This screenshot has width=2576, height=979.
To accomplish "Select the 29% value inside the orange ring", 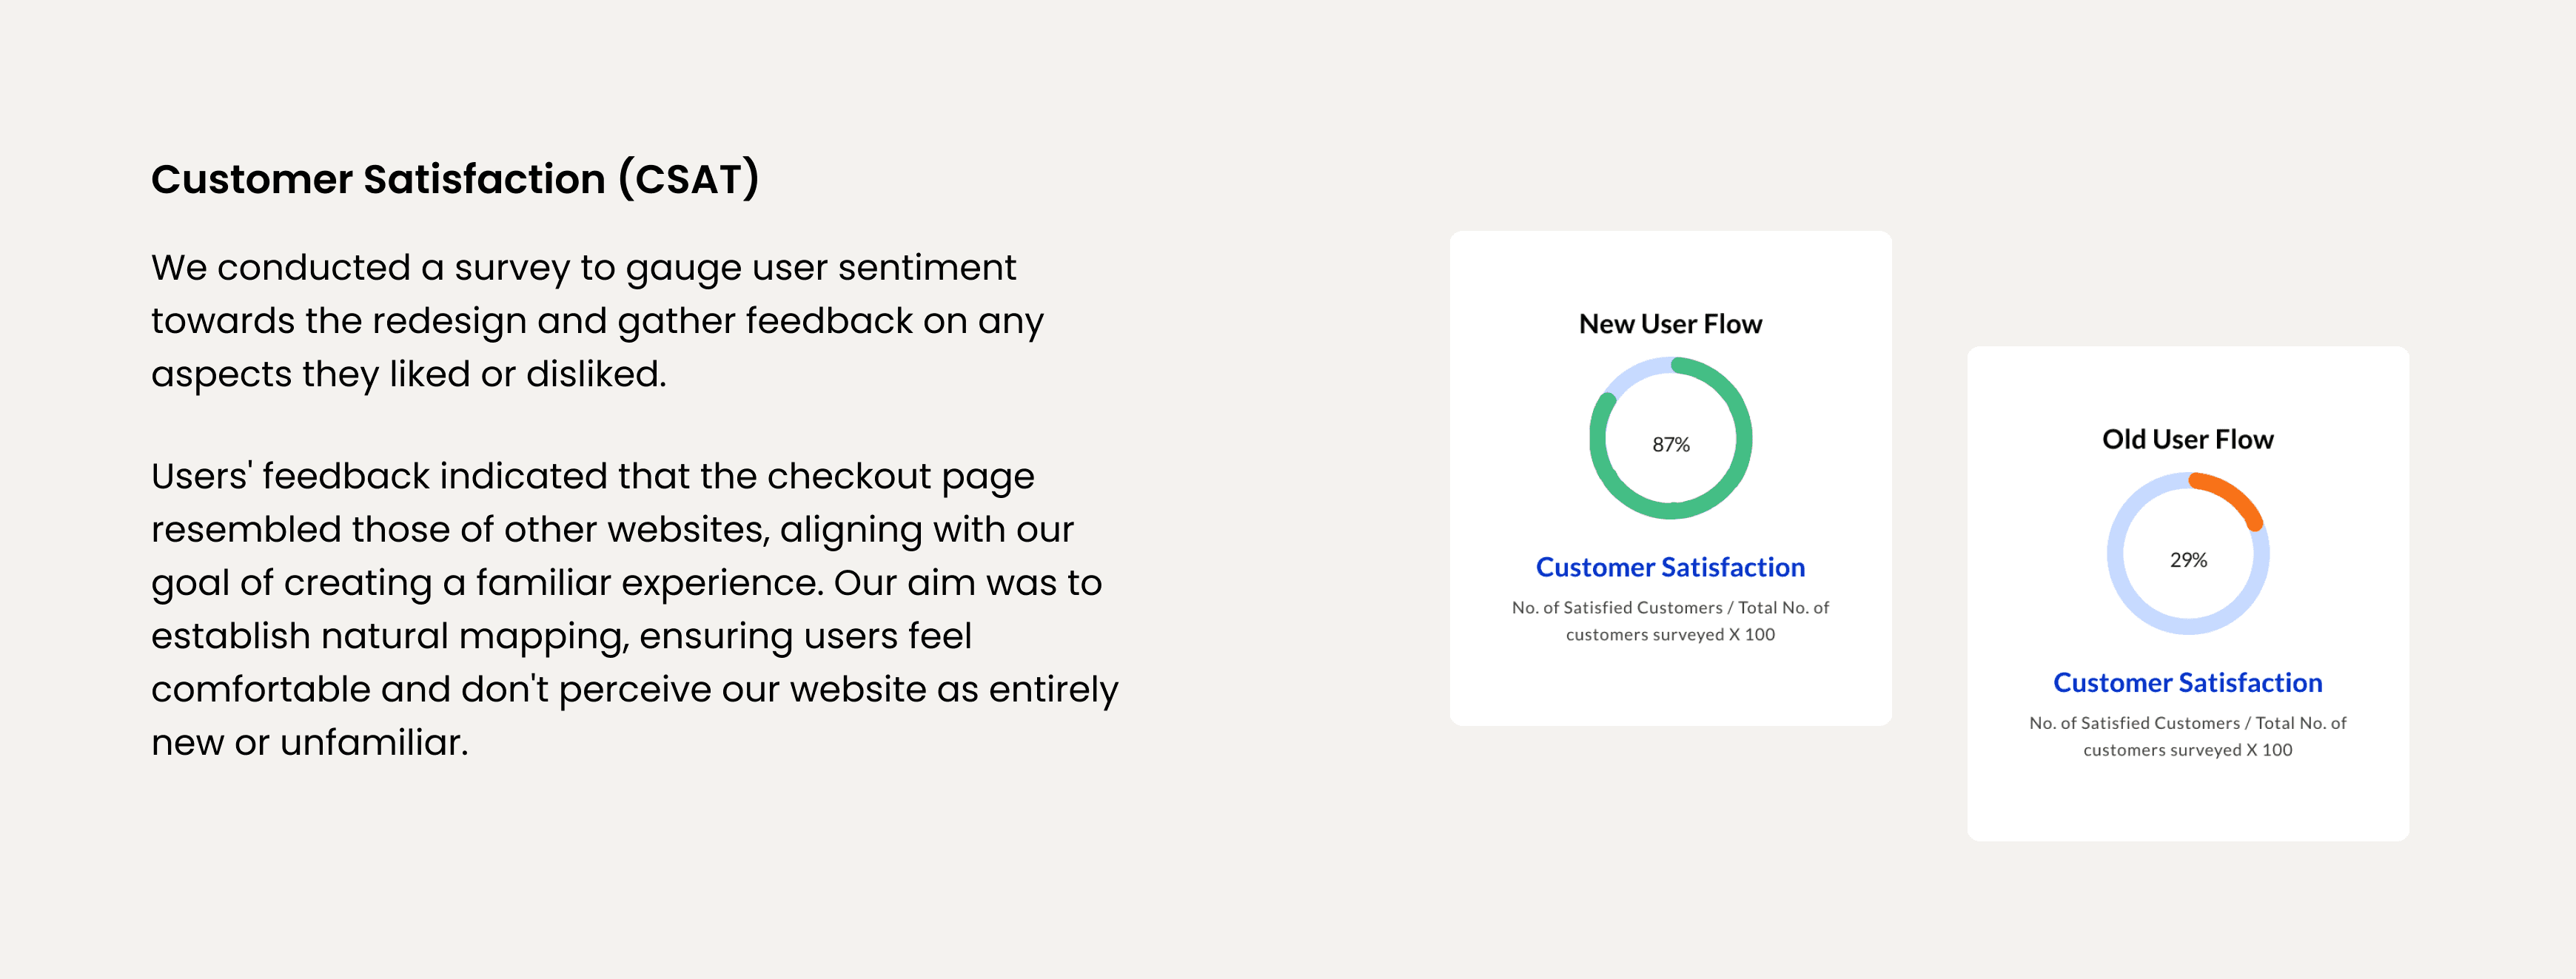I will pos(2187,560).
